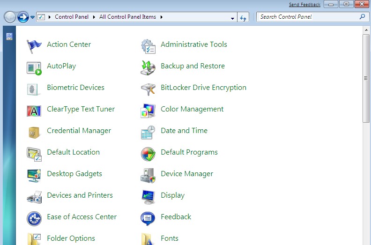Select the Control Panel breadcrumb
Viewport: 371px width, 245px height.
click(x=72, y=17)
